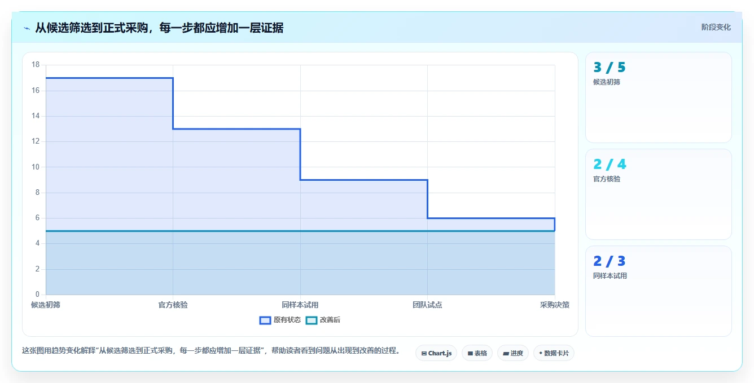Select the 表格 tag chip

point(477,353)
